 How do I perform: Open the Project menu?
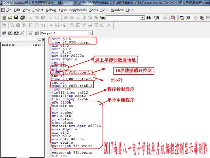point(38,10)
